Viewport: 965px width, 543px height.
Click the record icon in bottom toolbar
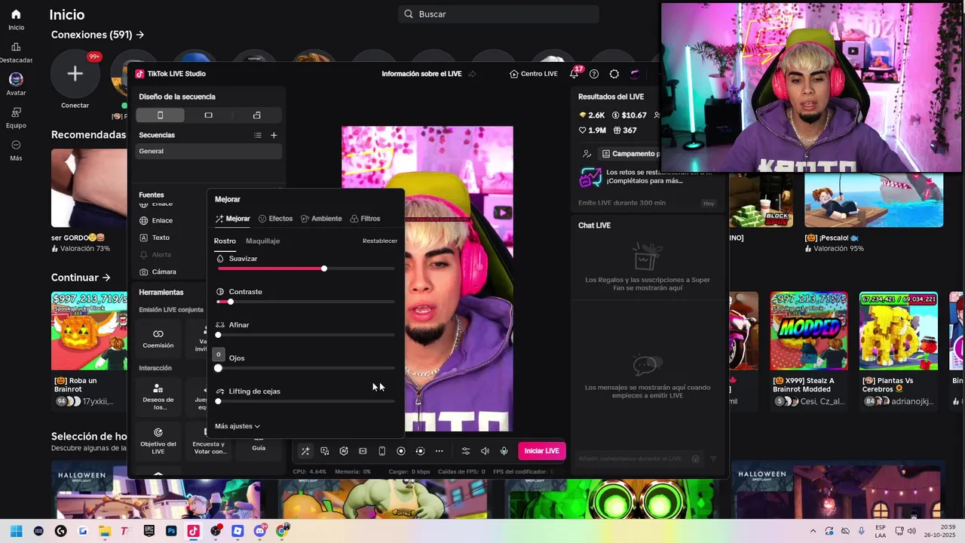401,451
